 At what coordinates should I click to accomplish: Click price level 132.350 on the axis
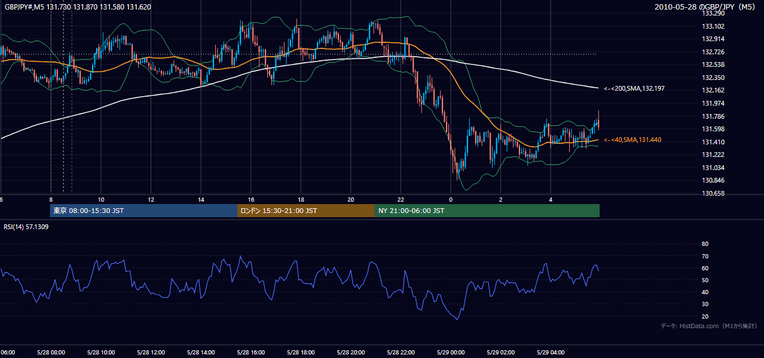713,78
